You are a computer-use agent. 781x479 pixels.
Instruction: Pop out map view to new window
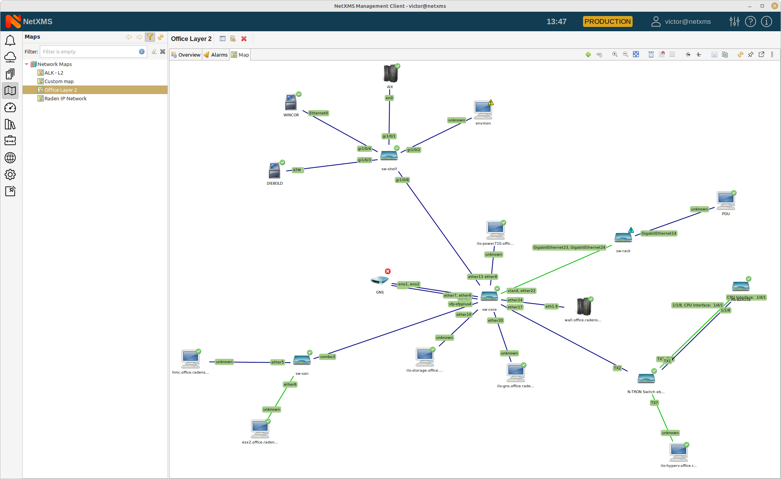[x=761, y=55]
